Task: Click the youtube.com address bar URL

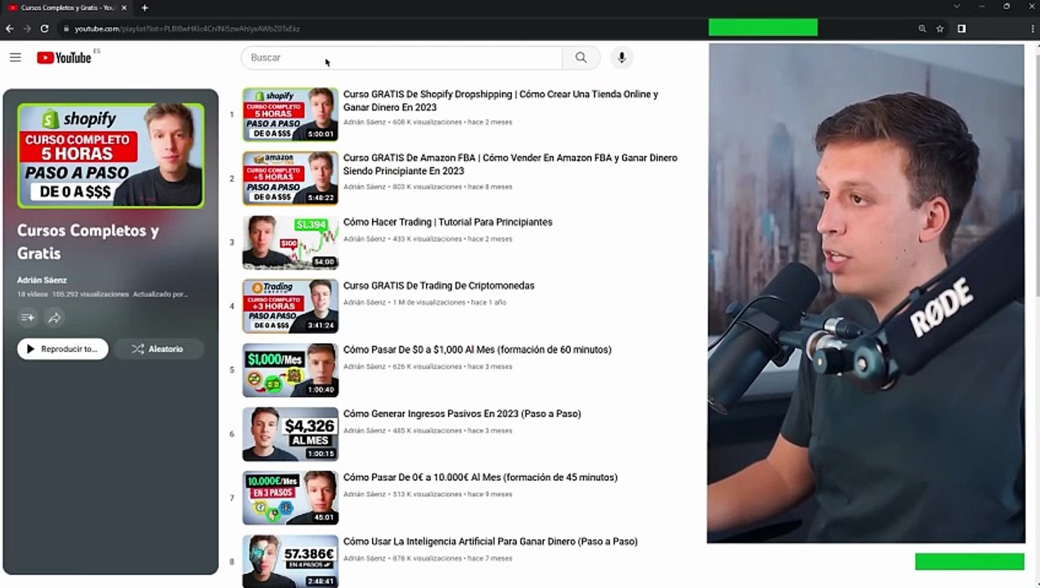Action: coord(187,29)
